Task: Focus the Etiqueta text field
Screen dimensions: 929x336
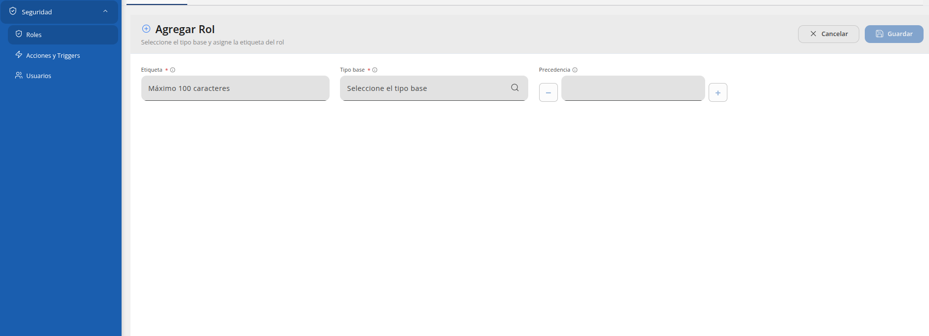Action: [235, 88]
